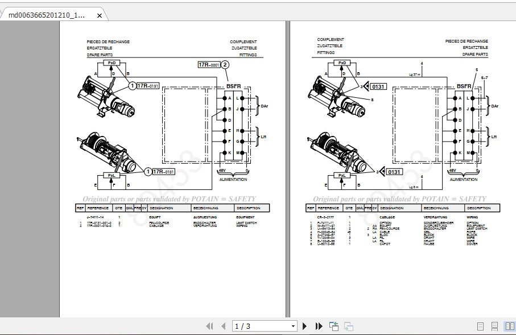Jump to the first page of the PDF
The image size is (516, 335).
[209, 326]
